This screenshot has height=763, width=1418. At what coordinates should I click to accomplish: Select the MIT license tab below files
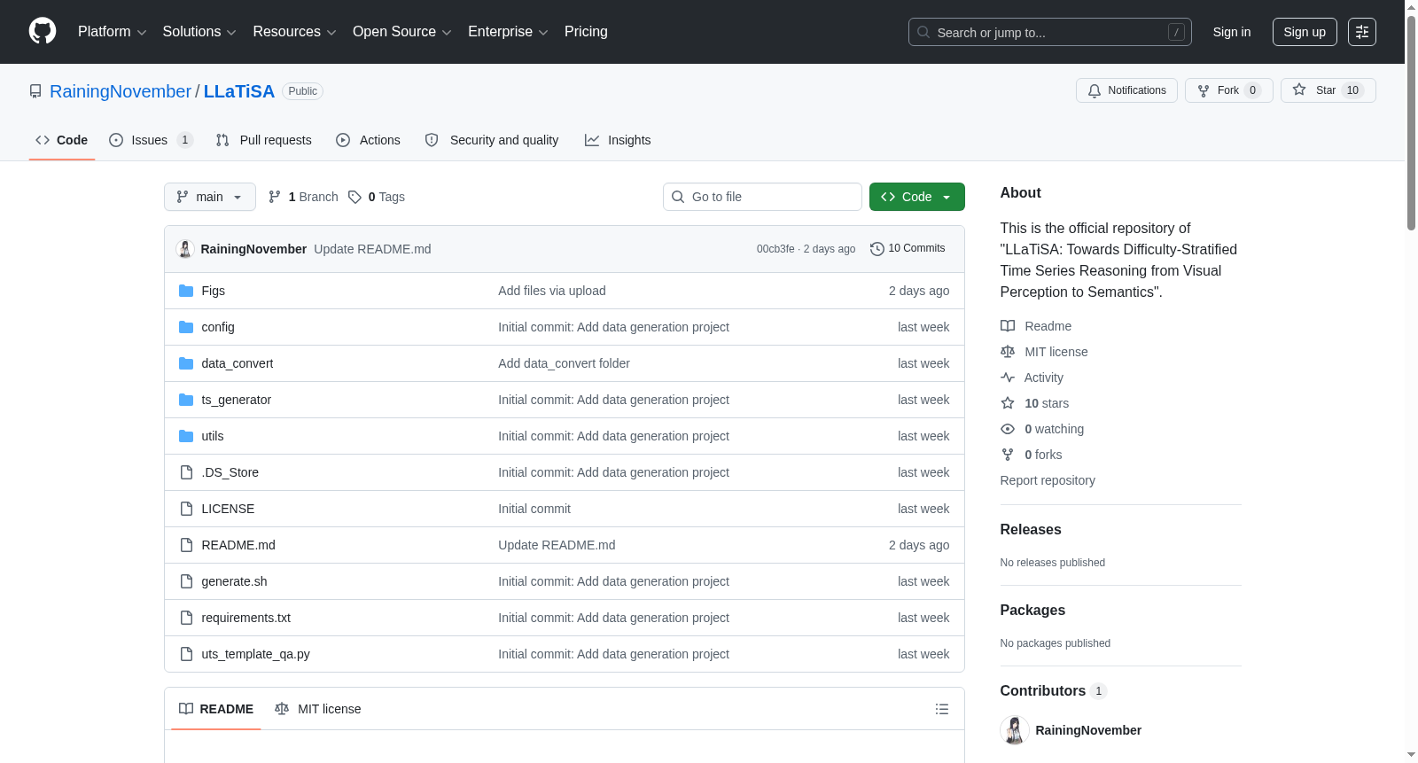[x=317, y=709]
